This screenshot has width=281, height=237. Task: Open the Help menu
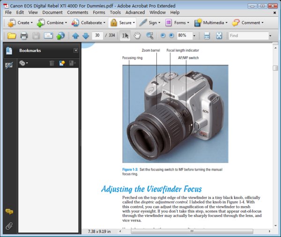tap(175, 13)
